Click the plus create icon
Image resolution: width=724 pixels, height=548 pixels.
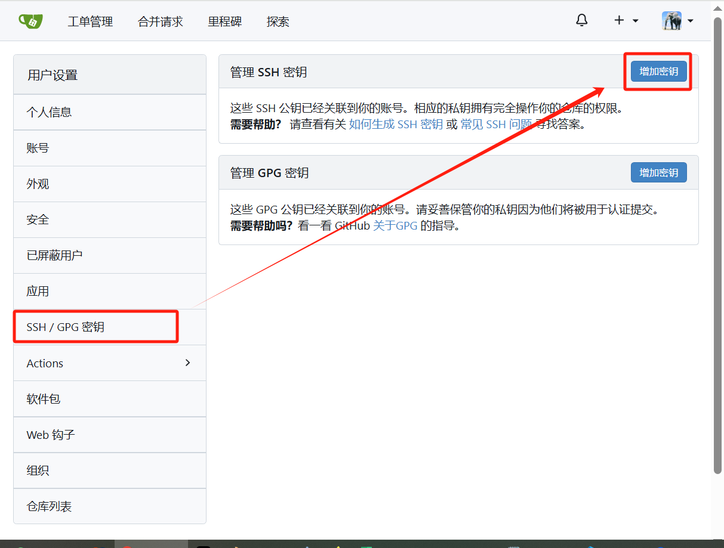coord(619,20)
